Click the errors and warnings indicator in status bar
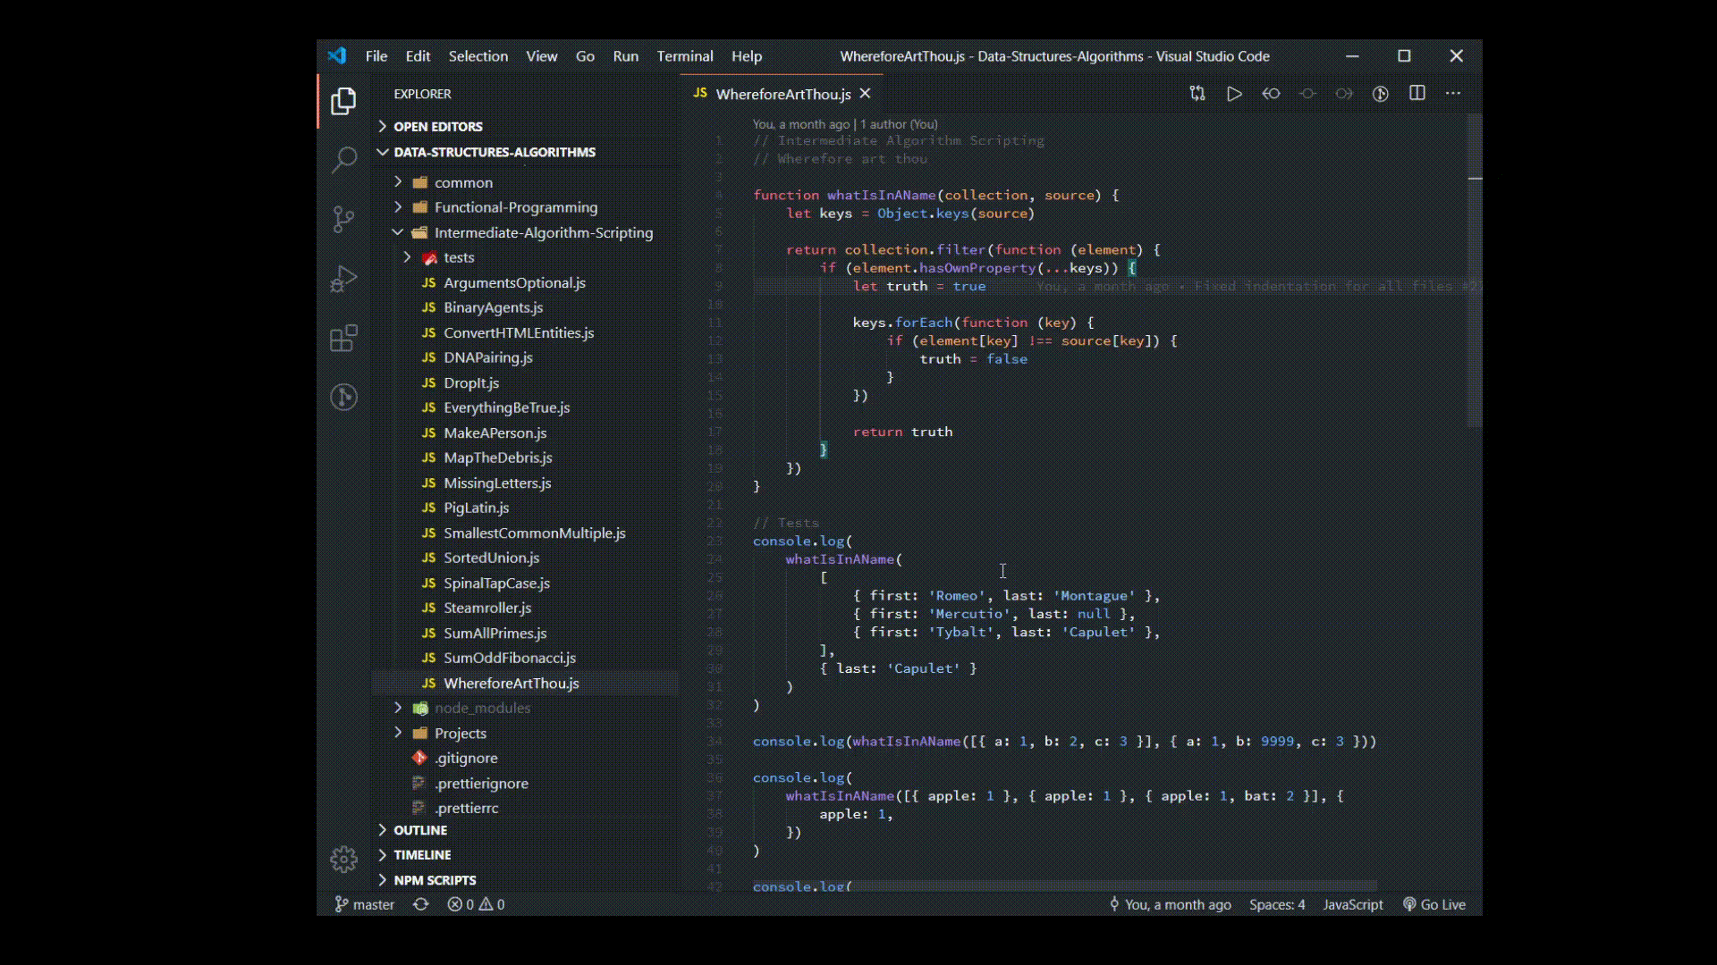The height and width of the screenshot is (965, 1717). (475, 904)
